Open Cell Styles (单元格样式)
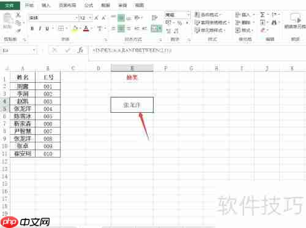Image resolution: width=306 pixels, height=228 pixels. coord(210,30)
